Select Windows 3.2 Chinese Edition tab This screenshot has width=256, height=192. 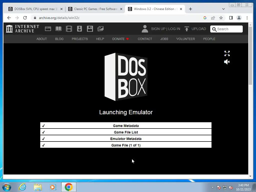coord(155,9)
